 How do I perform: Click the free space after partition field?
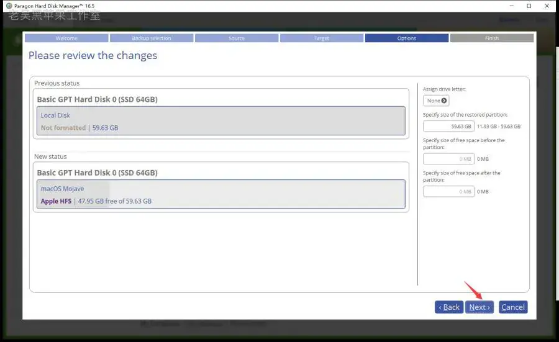coord(448,192)
